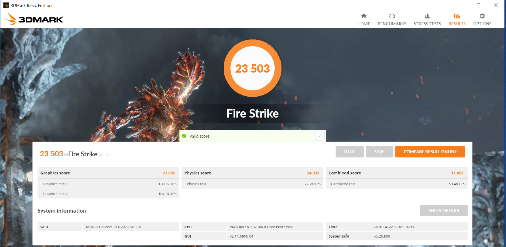Click the 3DMark Basic Edition title bar icon
This screenshot has height=247, width=506.
tap(6, 6)
